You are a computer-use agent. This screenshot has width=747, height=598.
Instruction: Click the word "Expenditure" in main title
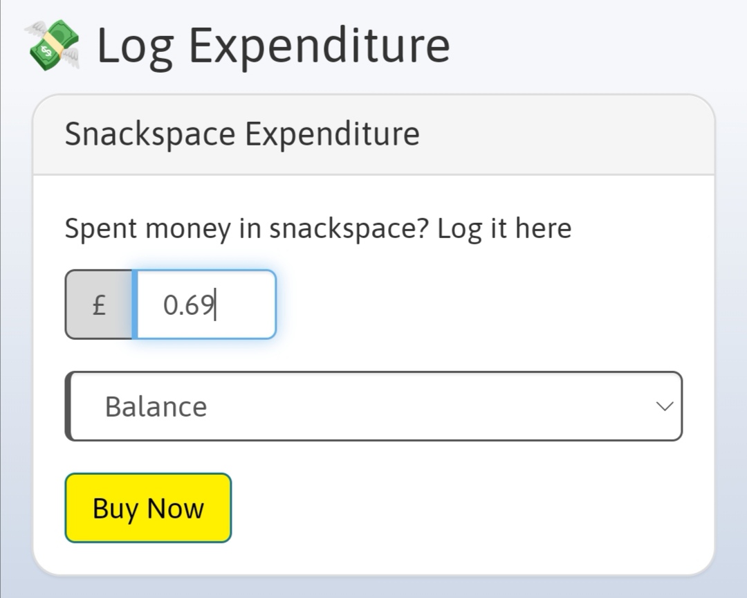click(320, 46)
